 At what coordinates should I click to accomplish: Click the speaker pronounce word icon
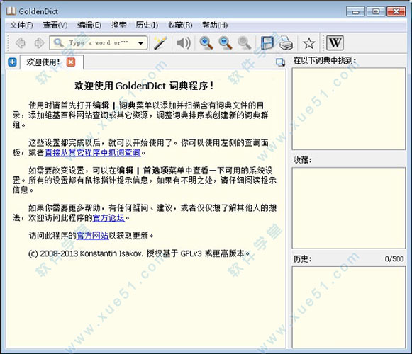point(184,42)
